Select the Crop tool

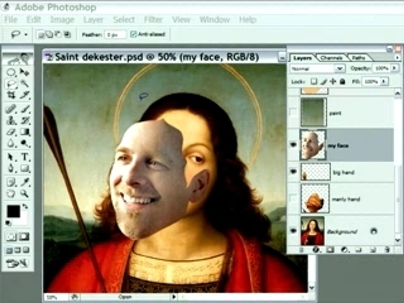click(11, 95)
